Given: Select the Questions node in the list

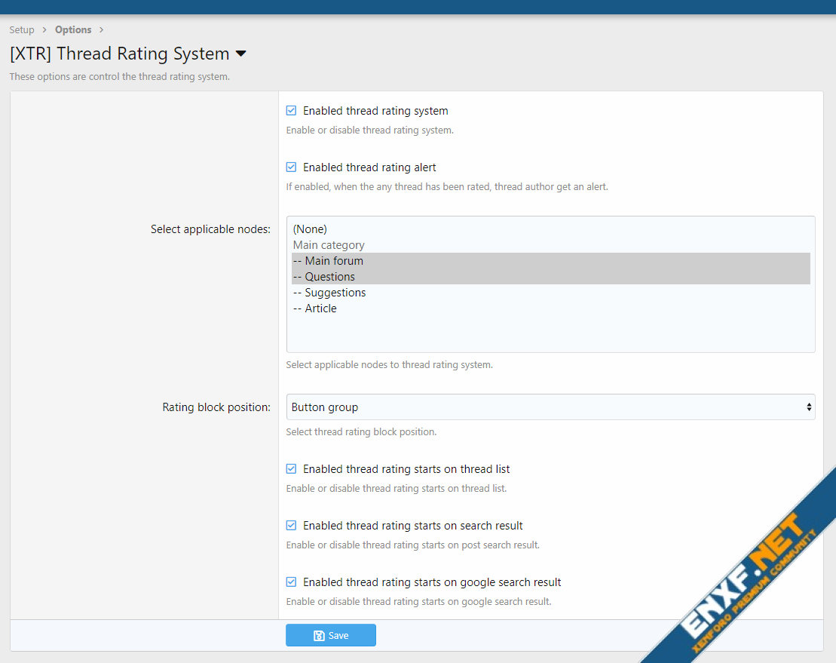Looking at the screenshot, I should coord(325,277).
